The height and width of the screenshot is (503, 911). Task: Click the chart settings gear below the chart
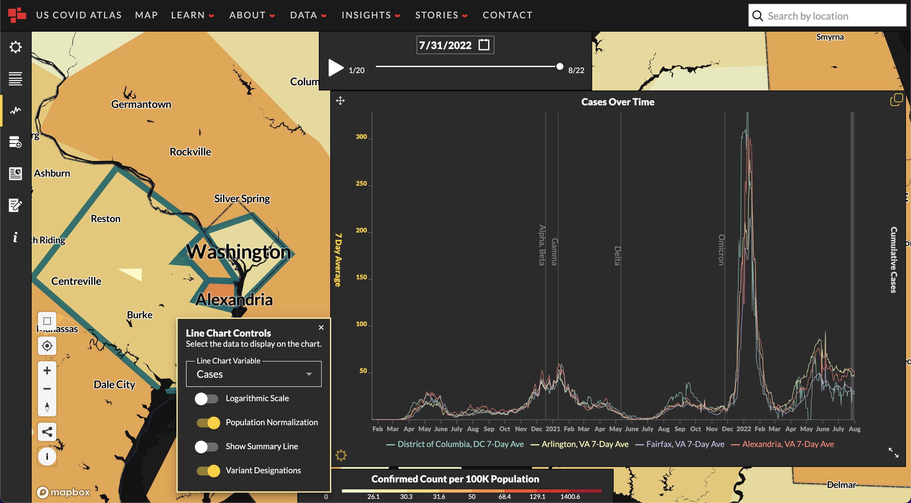341,455
